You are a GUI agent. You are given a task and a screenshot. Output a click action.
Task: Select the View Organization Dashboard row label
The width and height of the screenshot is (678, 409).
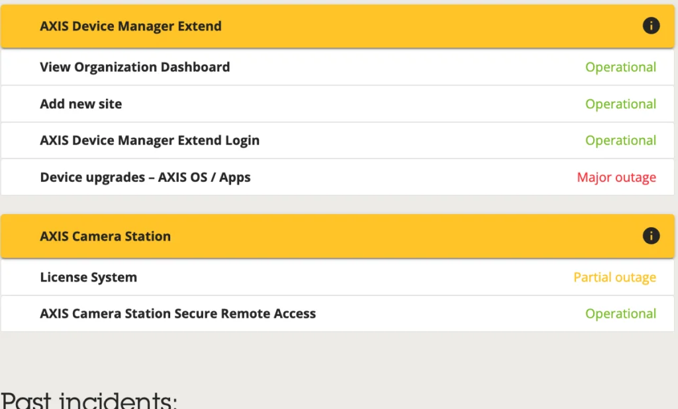coord(135,67)
